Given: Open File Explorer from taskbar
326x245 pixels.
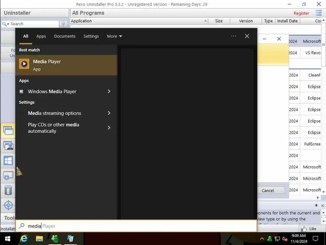Looking at the screenshot, I should (39, 239).
